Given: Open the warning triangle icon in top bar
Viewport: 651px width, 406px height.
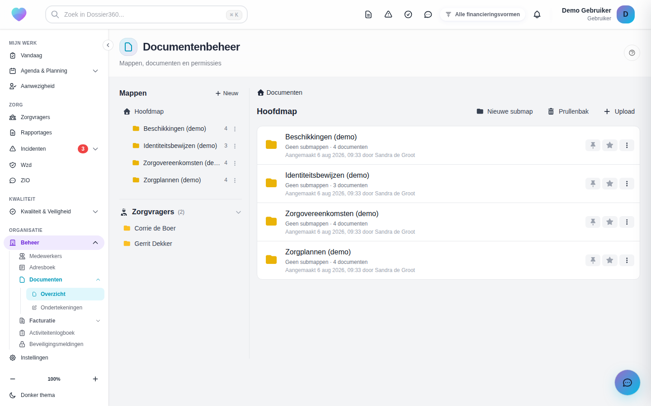Looking at the screenshot, I should click(388, 14).
